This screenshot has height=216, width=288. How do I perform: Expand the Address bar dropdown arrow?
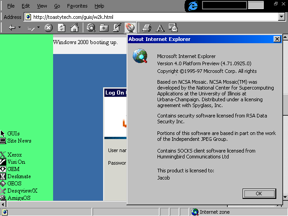point(282,17)
